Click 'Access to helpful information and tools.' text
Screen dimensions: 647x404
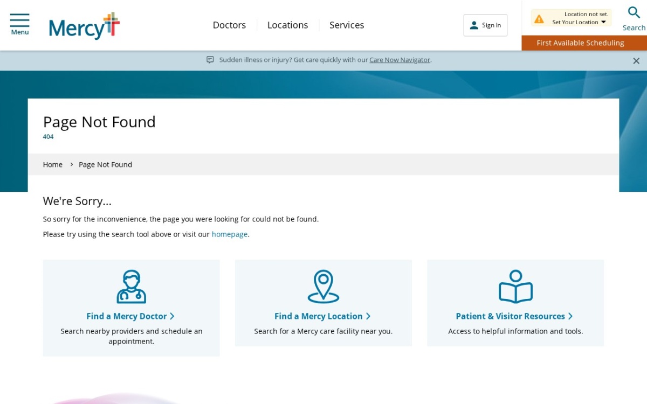click(x=515, y=331)
